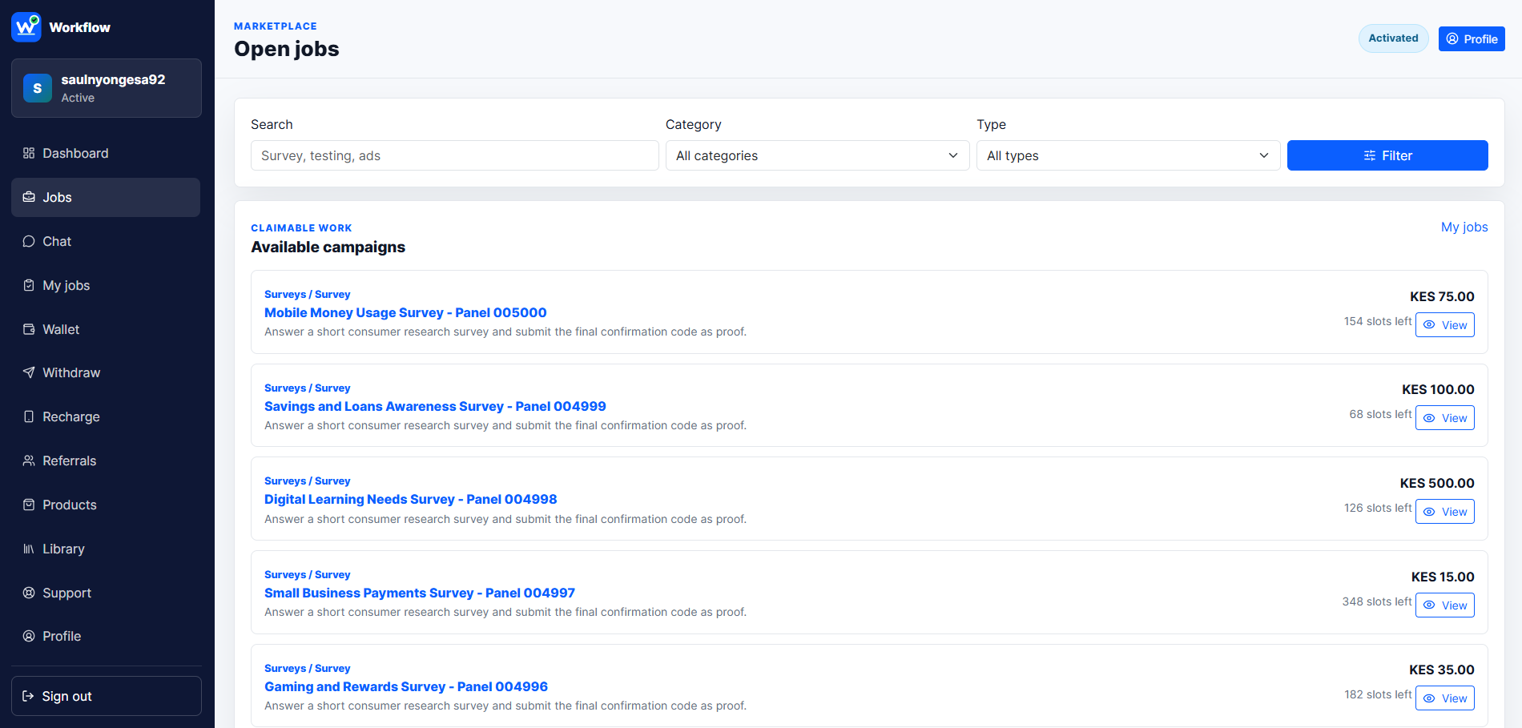The image size is (1522, 728).
Task: Click eye icon for Digital Learning Needs Survey
Action: coord(1429,512)
